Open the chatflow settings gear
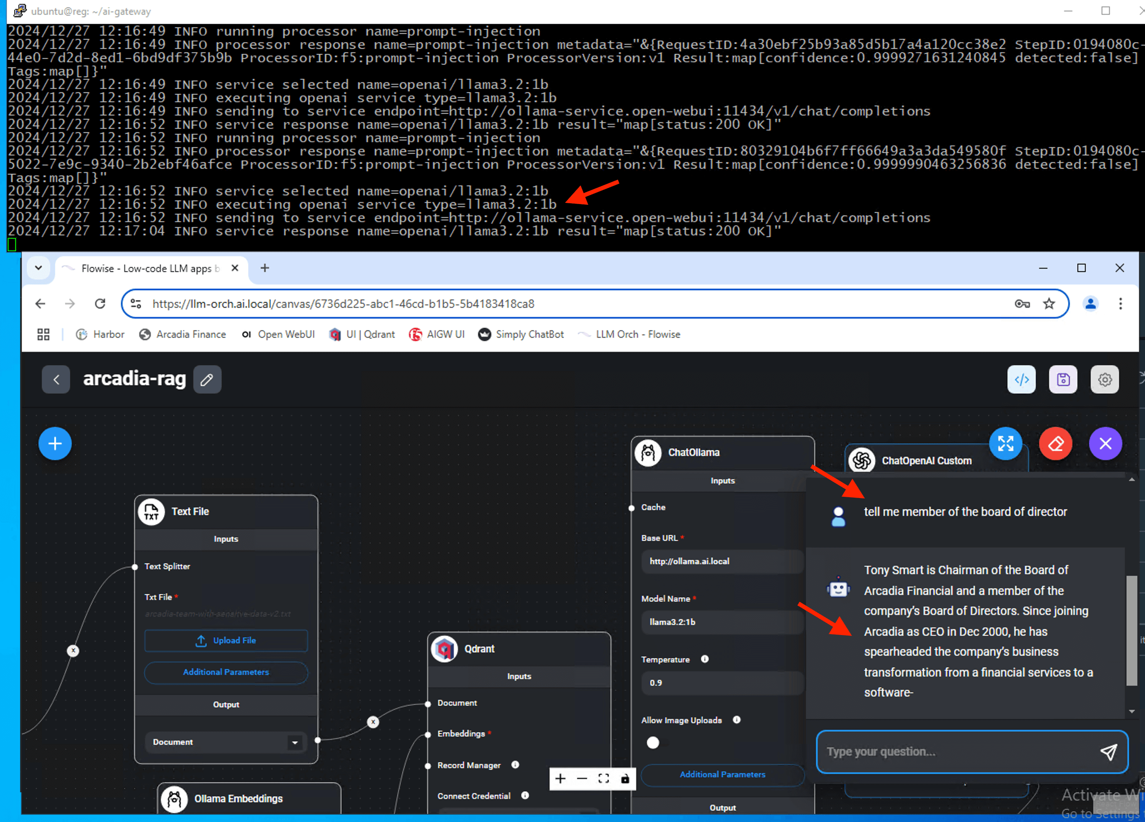Screen dimensions: 1145x822 (x=1105, y=380)
